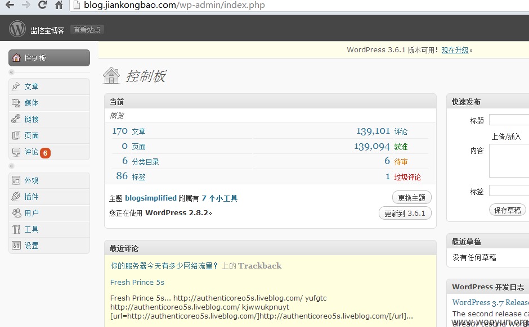Open the 评论 sidebar menu item
The width and height of the screenshot is (529, 327).
point(50,152)
